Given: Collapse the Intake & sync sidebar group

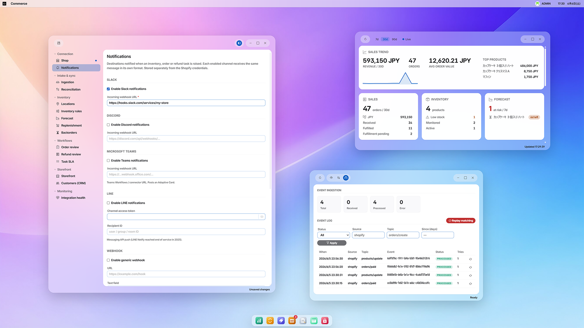Looking at the screenshot, I should tap(65, 76).
